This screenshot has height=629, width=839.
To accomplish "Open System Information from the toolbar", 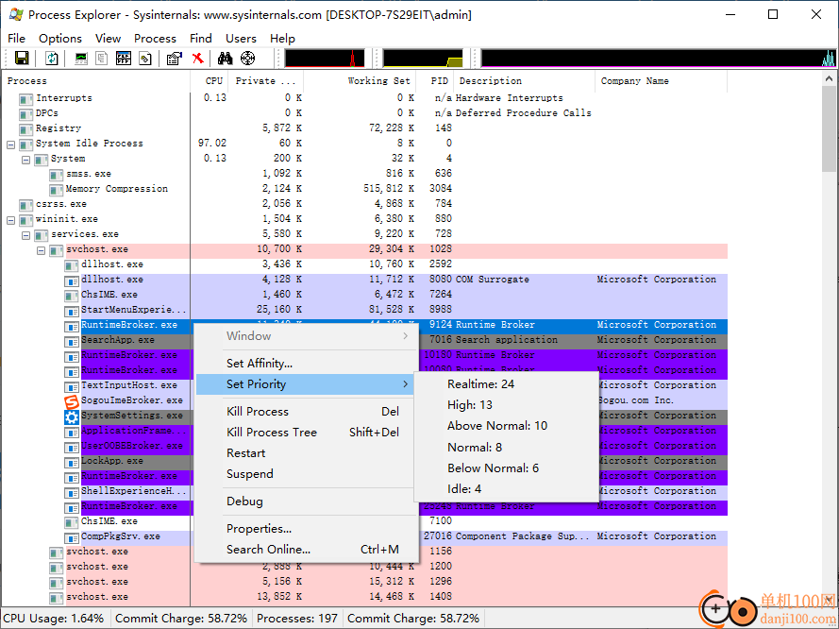I will click(x=81, y=58).
